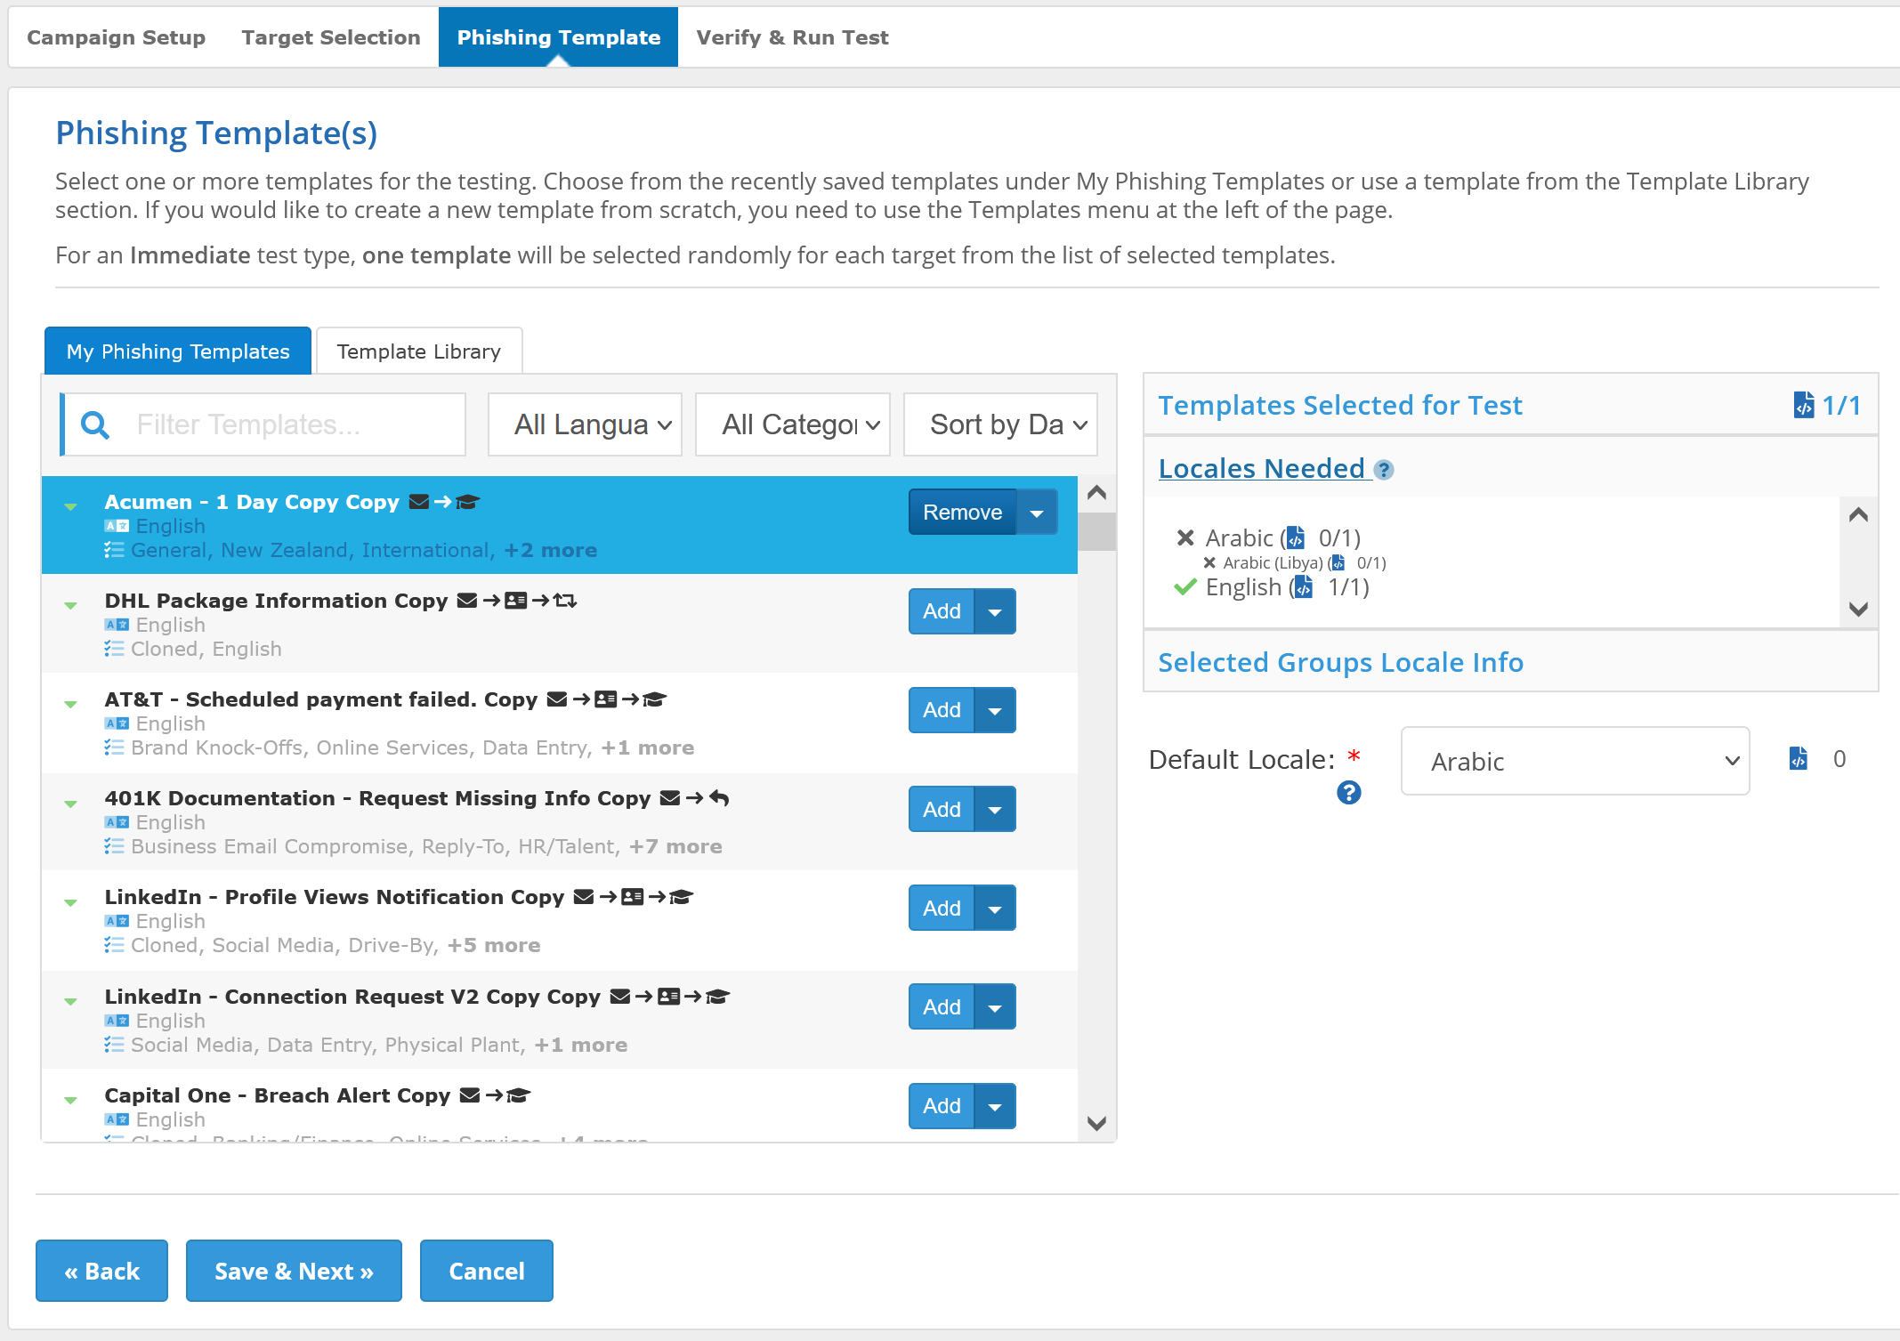Screen dimensions: 1900x1341
Task: Go to the Verify & Run Test tab
Action: [x=792, y=37]
